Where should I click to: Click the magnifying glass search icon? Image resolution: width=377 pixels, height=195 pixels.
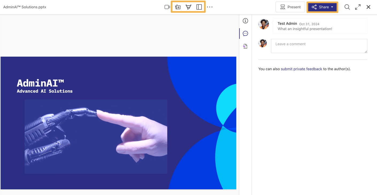click(347, 7)
